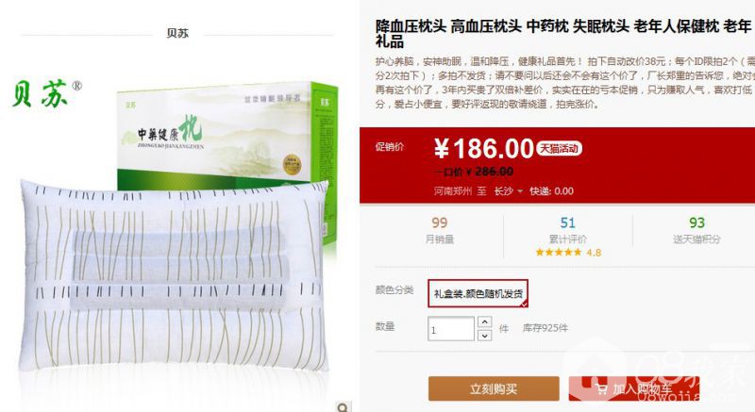Decrease quantity with the down arrow

484,335
